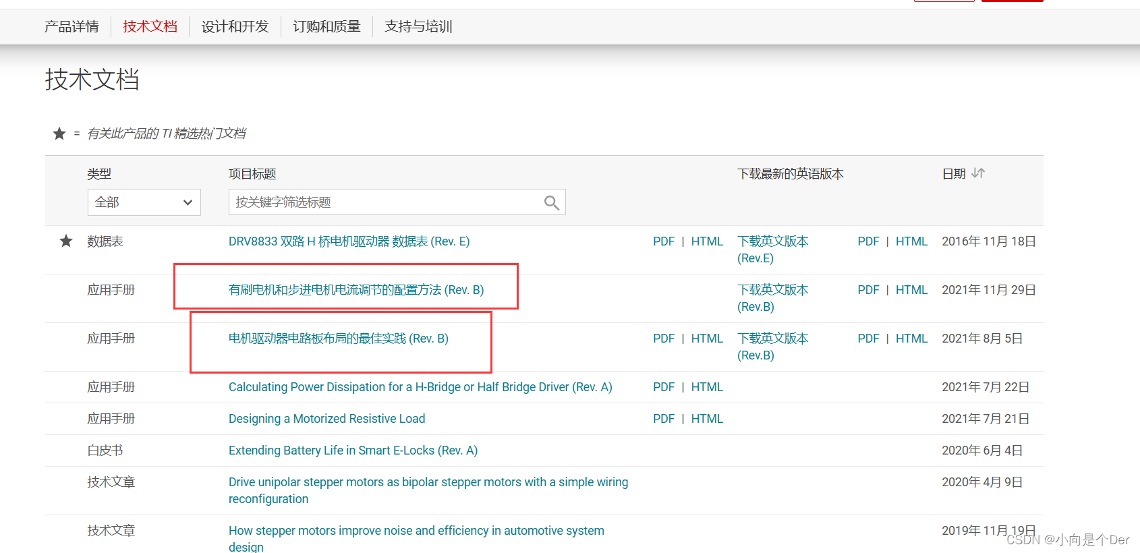Open Extending Battery Life in Smart E-Locks

[353, 450]
